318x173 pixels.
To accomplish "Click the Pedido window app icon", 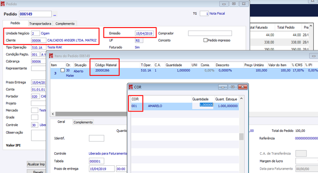I will coord(3,4).
